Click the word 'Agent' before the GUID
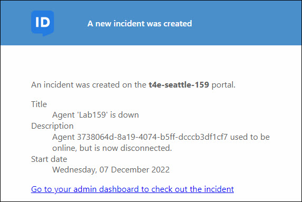 tap(63, 137)
